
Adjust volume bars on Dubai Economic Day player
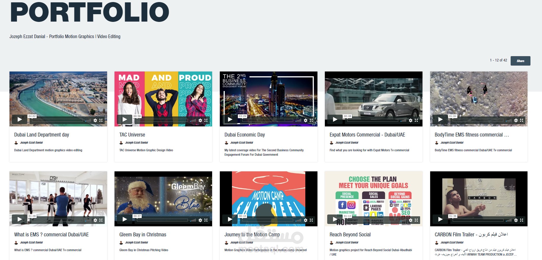(x=299, y=120)
